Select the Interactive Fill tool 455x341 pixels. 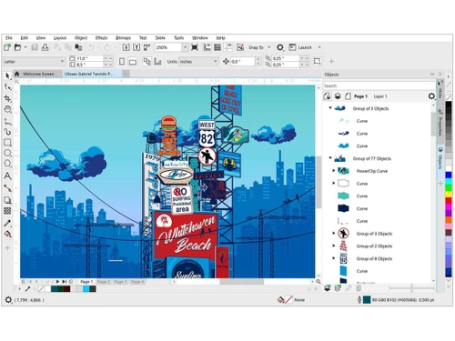tap(7, 234)
